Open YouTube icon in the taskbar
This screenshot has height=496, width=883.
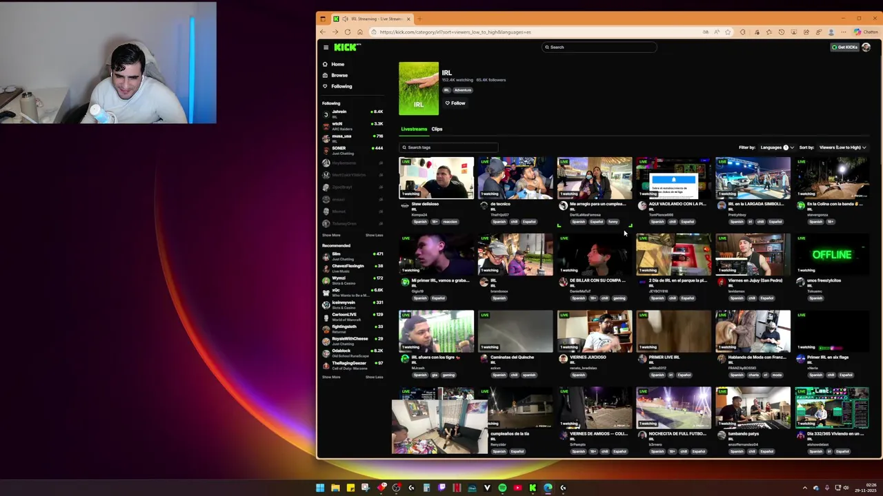(517, 488)
